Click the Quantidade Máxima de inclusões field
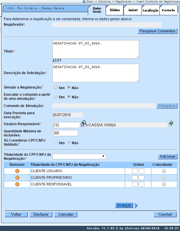The height and width of the screenshot is (231, 180). point(65,133)
